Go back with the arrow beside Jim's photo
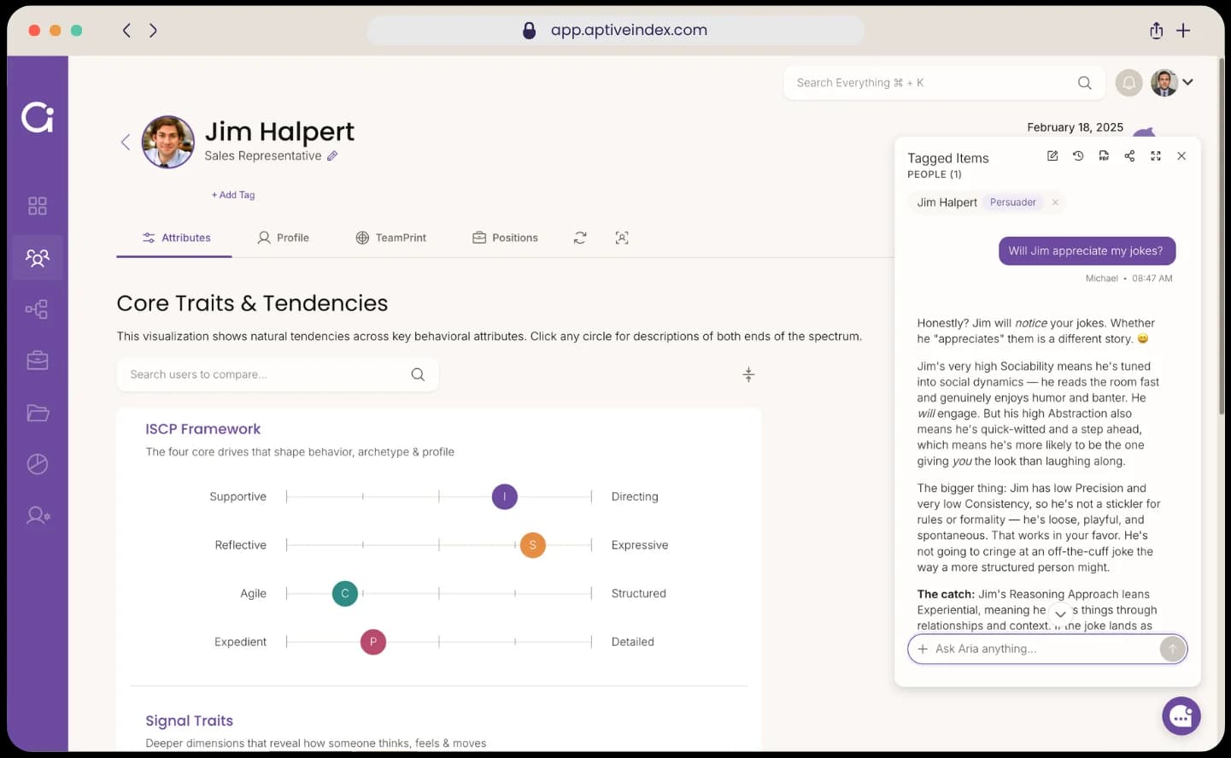1231x758 pixels. tap(126, 142)
